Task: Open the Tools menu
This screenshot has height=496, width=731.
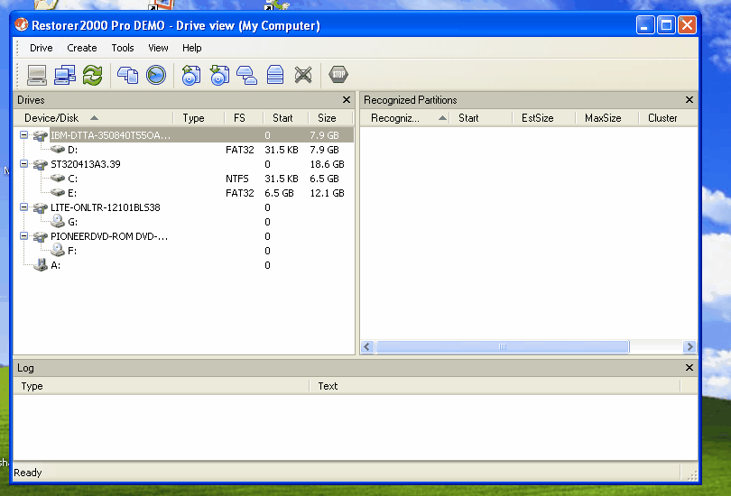Action: point(123,48)
